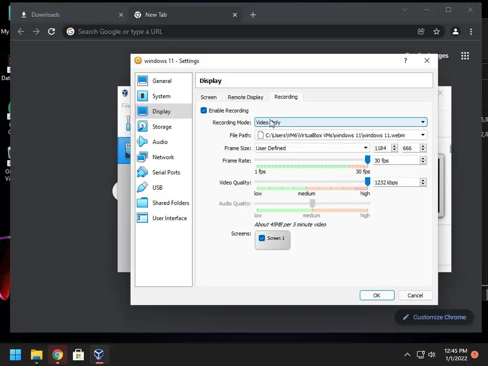Image resolution: width=488 pixels, height=366 pixels.
Task: Click Cancel in the Settings dialog
Action: [415, 295]
